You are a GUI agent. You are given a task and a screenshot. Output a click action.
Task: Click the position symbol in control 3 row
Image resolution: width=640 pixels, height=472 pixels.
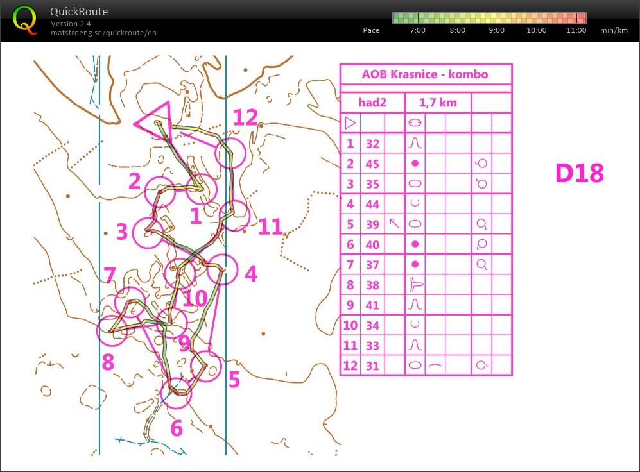pyautogui.click(x=481, y=183)
